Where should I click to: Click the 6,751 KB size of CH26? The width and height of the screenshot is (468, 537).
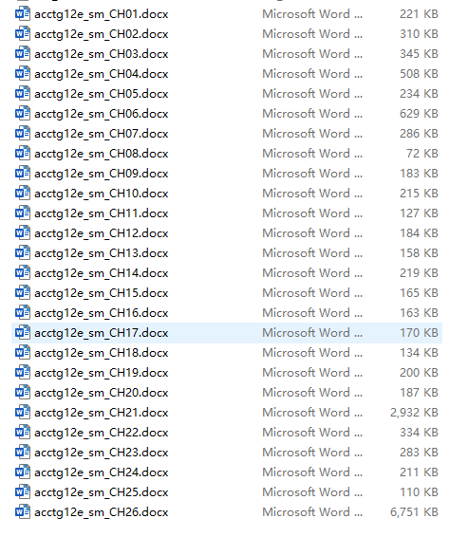coord(414,512)
